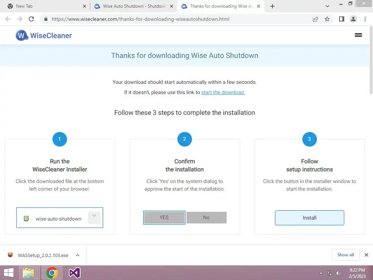Click the WiseCleaner logo
Image resolution: width=373 pixels, height=280 pixels.
[44, 35]
